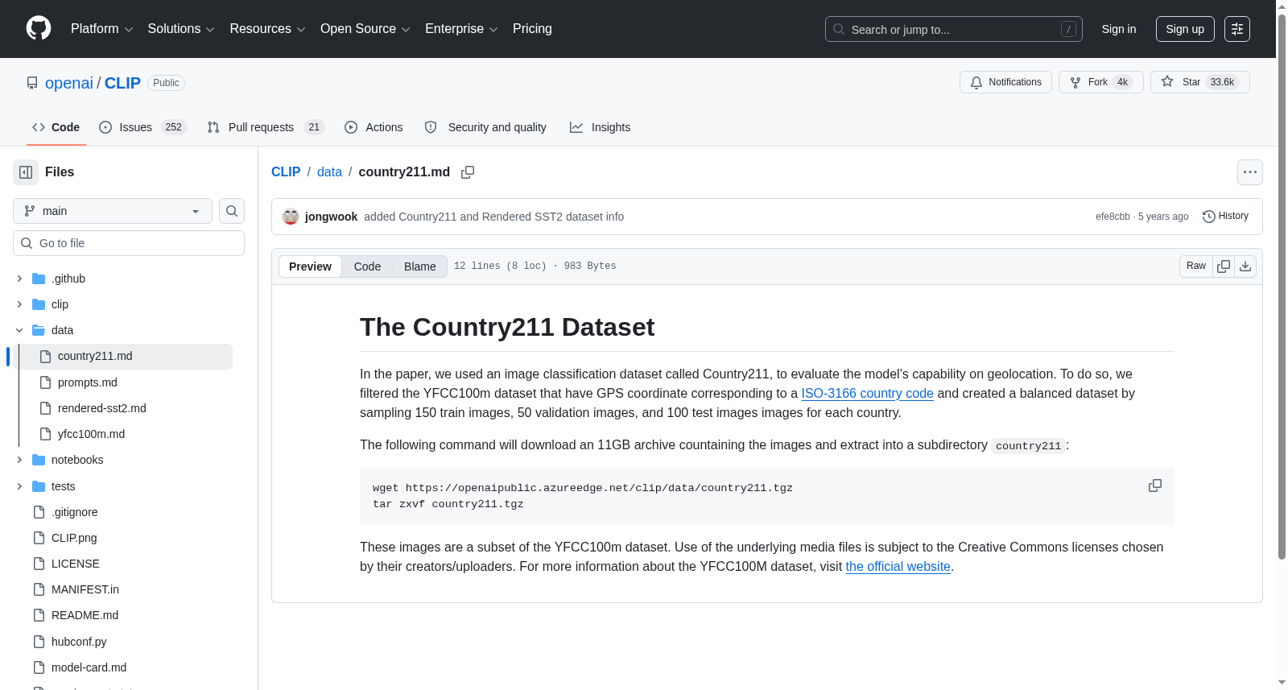Switch to Code view of file
The width and height of the screenshot is (1288, 690).
tap(367, 266)
